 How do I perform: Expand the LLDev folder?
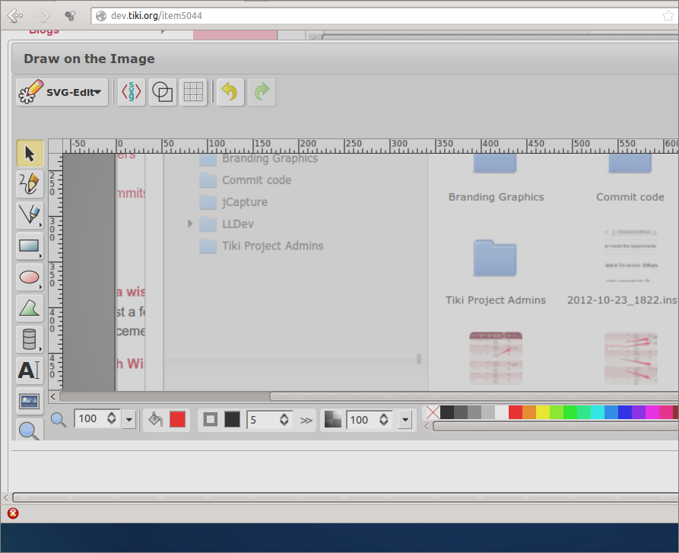point(190,224)
